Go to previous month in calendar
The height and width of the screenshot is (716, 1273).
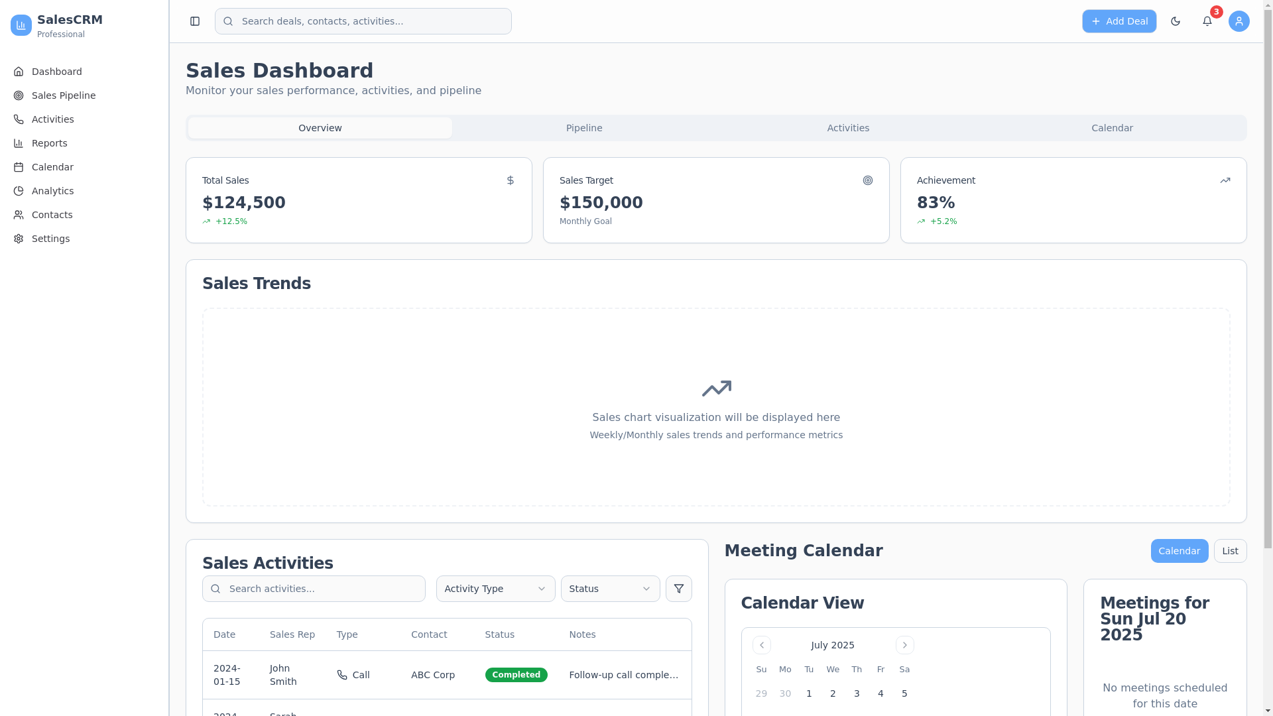pyautogui.click(x=762, y=645)
